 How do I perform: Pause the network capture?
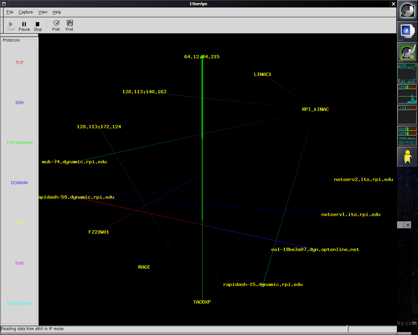click(x=24, y=26)
